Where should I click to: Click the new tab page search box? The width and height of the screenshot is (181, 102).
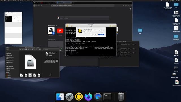coord(83,18)
